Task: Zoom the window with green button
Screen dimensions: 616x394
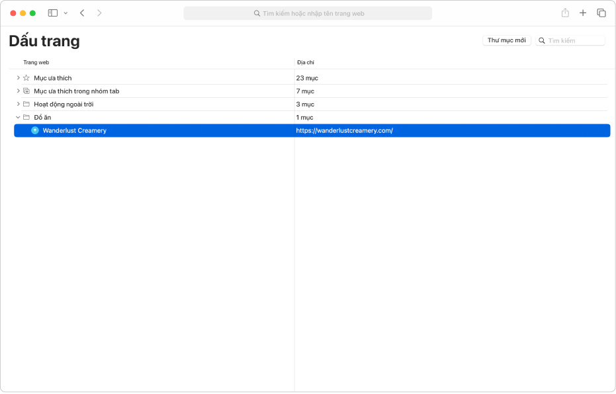Action: (32, 13)
